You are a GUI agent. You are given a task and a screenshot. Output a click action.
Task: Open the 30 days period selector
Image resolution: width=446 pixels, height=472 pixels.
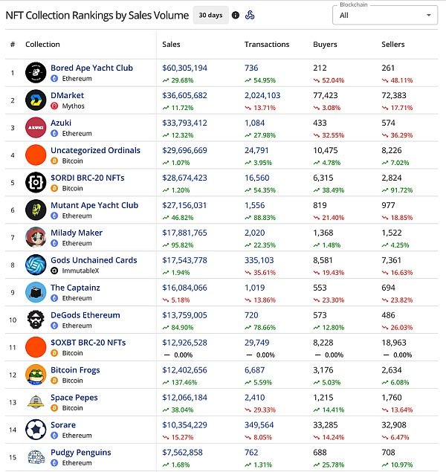click(210, 15)
